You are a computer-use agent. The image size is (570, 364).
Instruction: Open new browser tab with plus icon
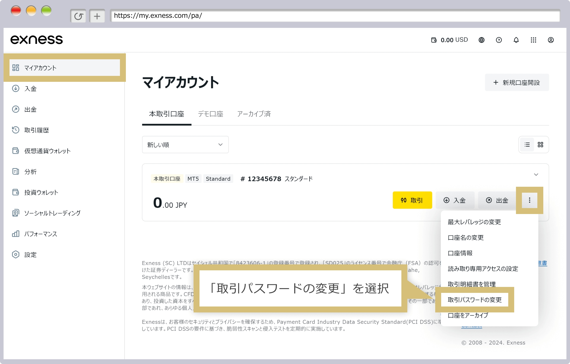pos(97,16)
